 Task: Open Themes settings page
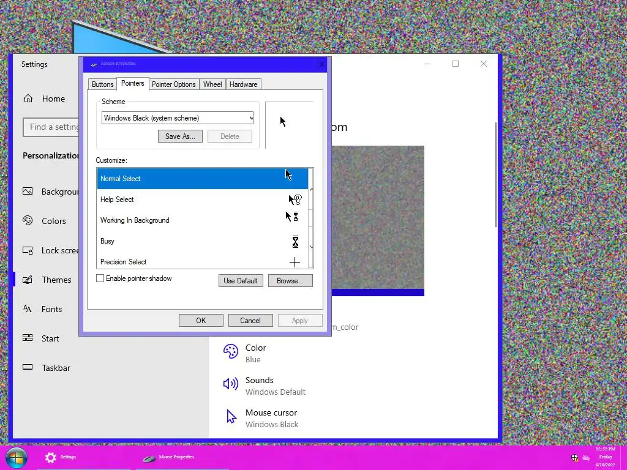(47, 279)
